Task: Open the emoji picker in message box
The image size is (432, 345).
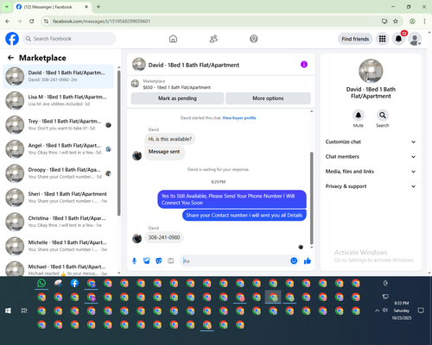Action: (x=294, y=260)
